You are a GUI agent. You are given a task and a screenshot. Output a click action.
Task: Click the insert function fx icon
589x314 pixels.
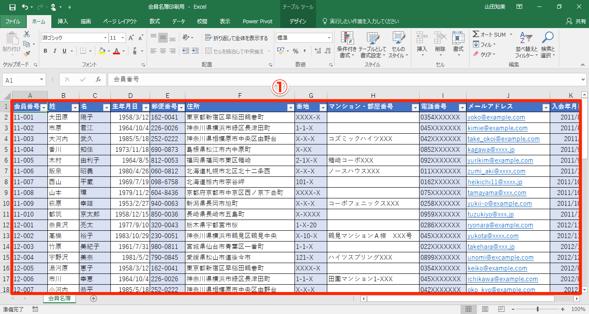98,79
